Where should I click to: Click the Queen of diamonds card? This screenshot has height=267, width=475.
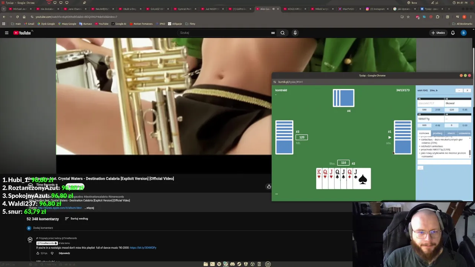(x=350, y=179)
